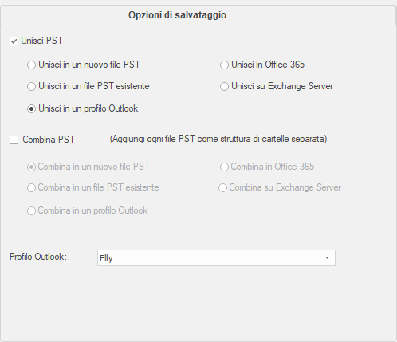Uncheck the Unisci PST checkbox
397x342 pixels.
point(14,41)
